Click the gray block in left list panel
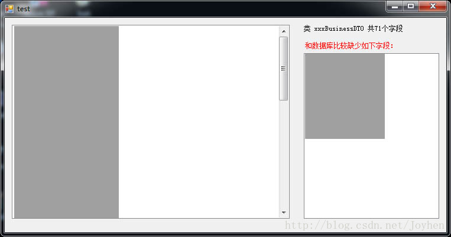This screenshot has width=451, height=237. point(66,122)
